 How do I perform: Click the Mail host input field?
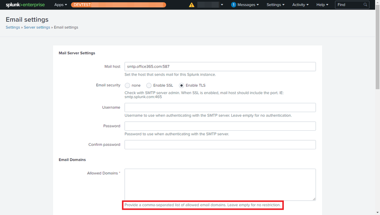tap(220, 66)
